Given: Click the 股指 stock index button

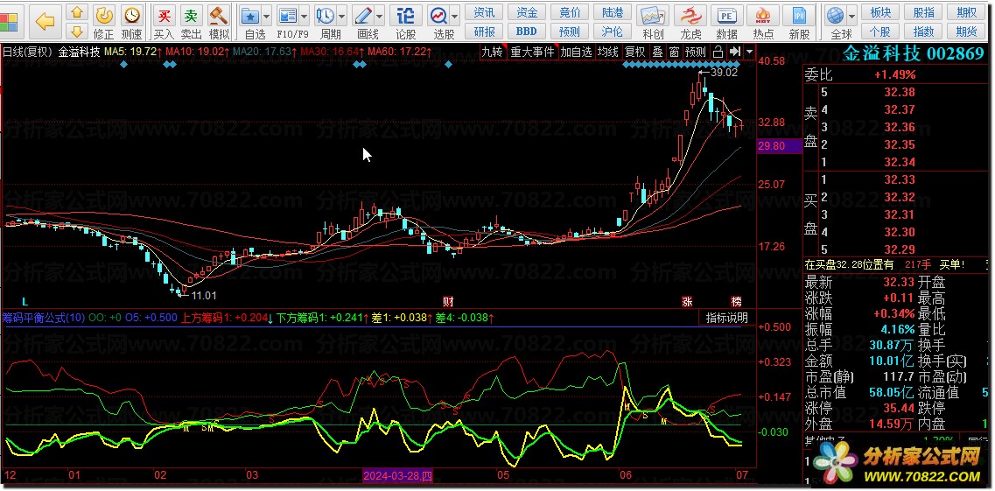Looking at the screenshot, I should [x=923, y=12].
